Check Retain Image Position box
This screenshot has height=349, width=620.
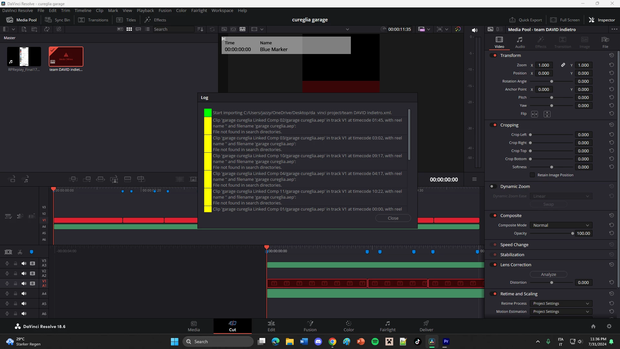[x=532, y=175]
